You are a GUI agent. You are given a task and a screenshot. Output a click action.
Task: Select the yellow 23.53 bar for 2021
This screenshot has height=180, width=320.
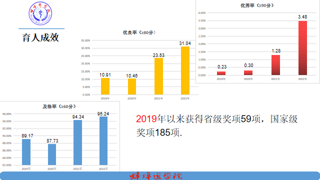point(158,76)
